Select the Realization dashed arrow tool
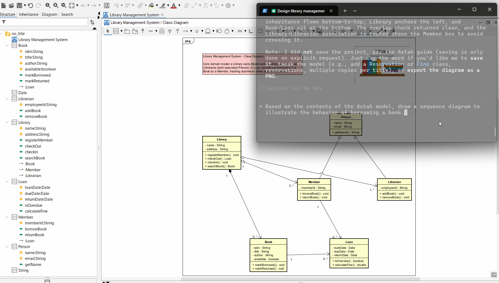This screenshot has width=499, height=283. pos(178,31)
